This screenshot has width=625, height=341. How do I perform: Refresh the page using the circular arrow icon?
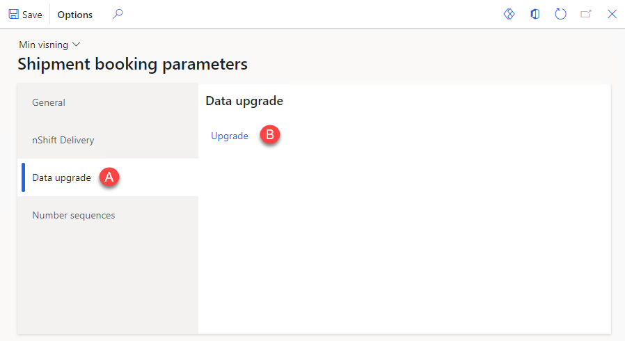tap(560, 14)
